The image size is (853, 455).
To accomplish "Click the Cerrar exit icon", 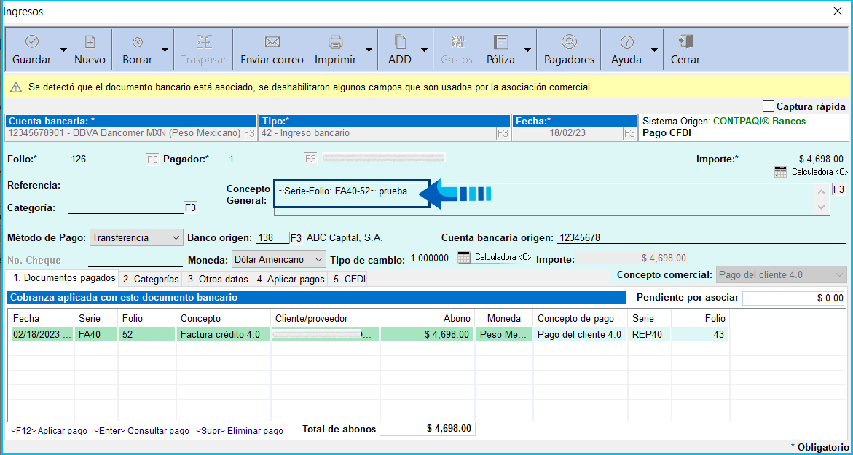I will coord(685,42).
